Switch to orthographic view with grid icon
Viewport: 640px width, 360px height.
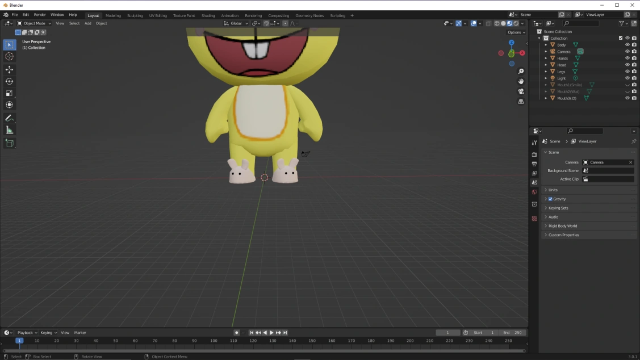coord(521,102)
